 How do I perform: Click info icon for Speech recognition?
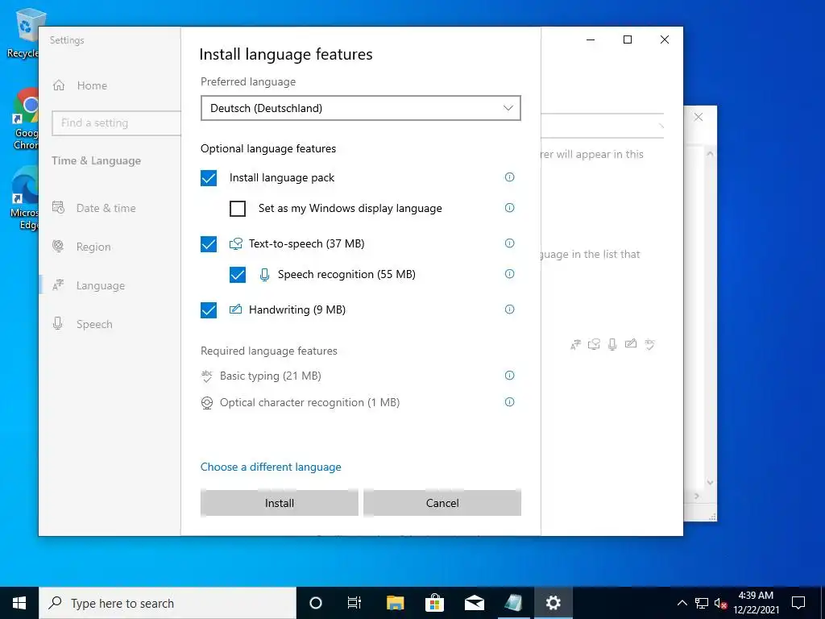point(509,274)
